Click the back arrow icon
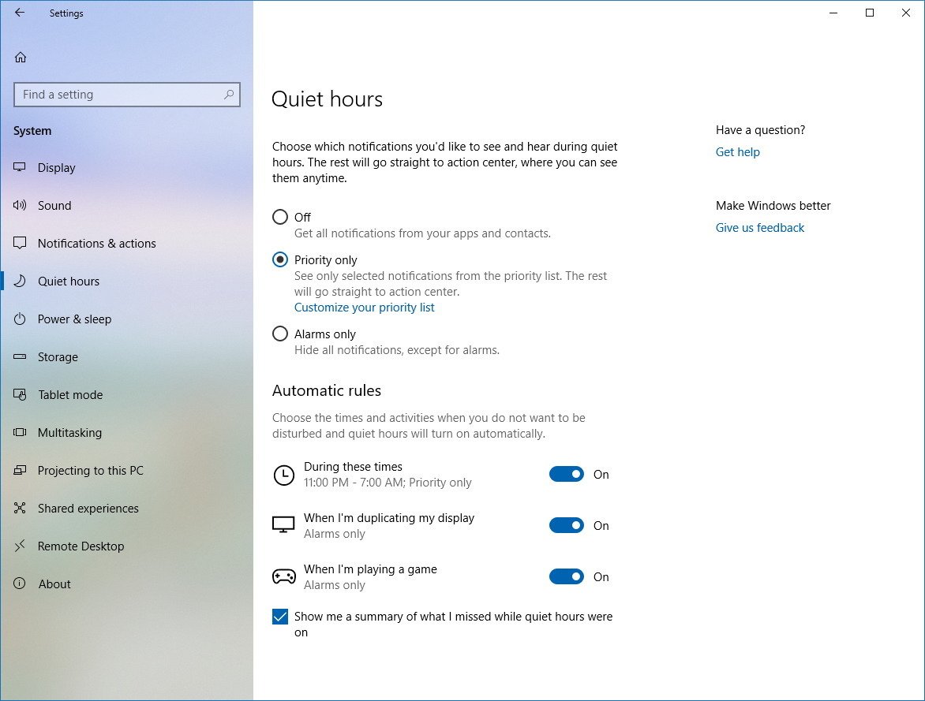The width and height of the screenshot is (925, 701). point(20,13)
